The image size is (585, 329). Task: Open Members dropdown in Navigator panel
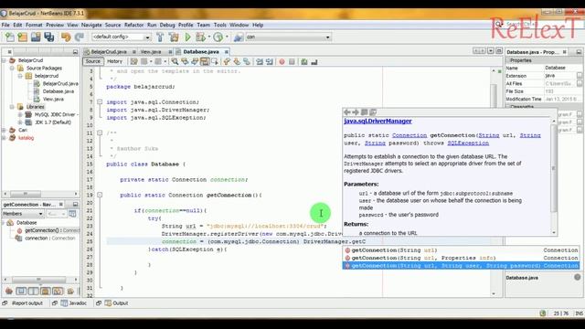(x=23, y=214)
